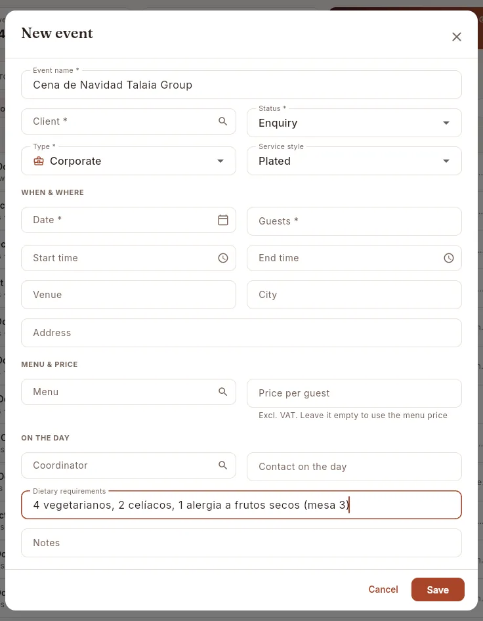Click the Menu search magnifier icon
Image resolution: width=483 pixels, height=621 pixels.
click(223, 392)
